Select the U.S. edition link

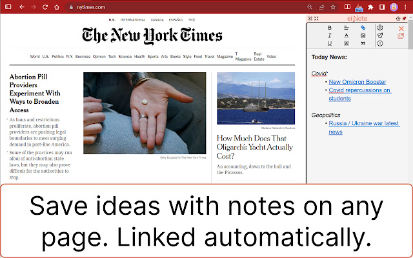click(112, 20)
